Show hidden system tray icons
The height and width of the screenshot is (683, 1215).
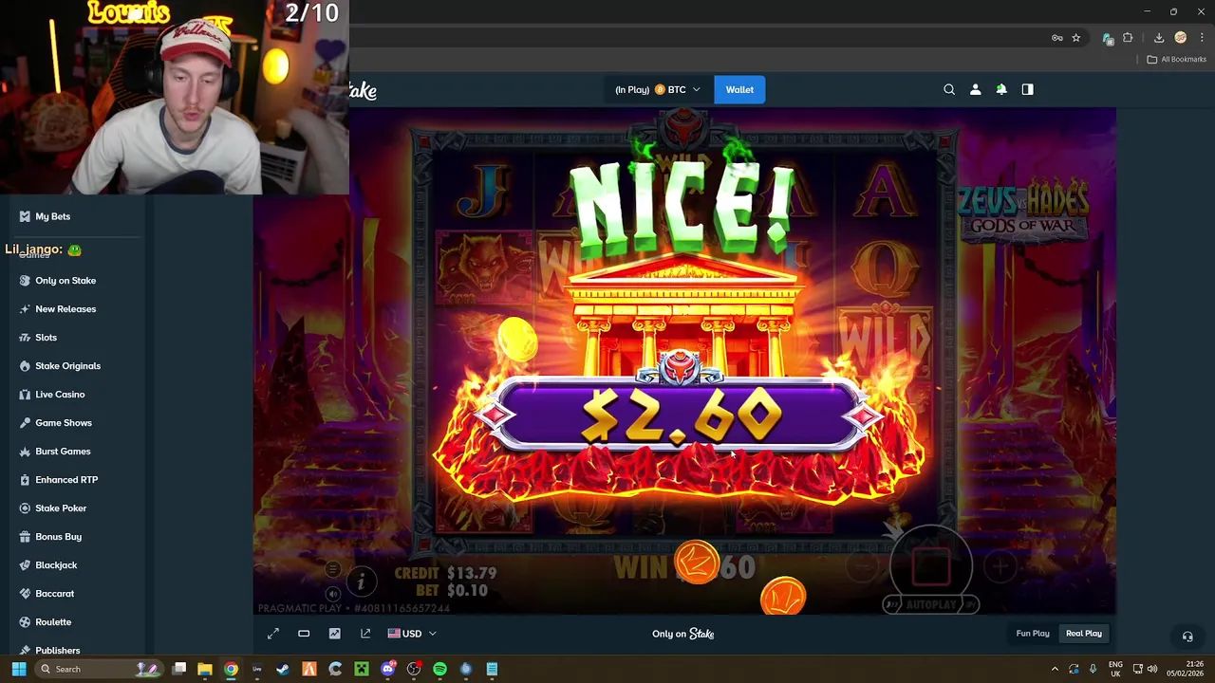(x=1055, y=669)
